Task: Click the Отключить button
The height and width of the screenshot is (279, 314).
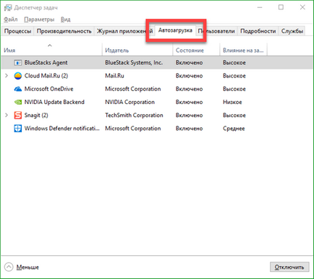Action: pos(289,267)
